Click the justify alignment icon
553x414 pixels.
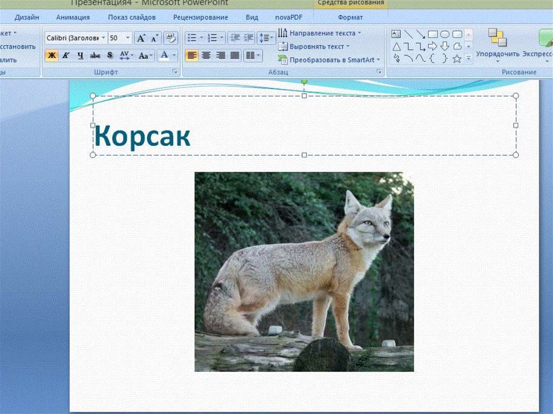[234, 56]
